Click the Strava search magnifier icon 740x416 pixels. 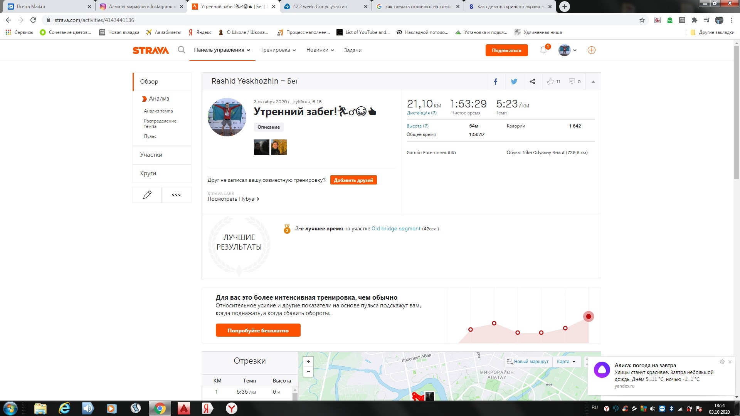tap(182, 50)
